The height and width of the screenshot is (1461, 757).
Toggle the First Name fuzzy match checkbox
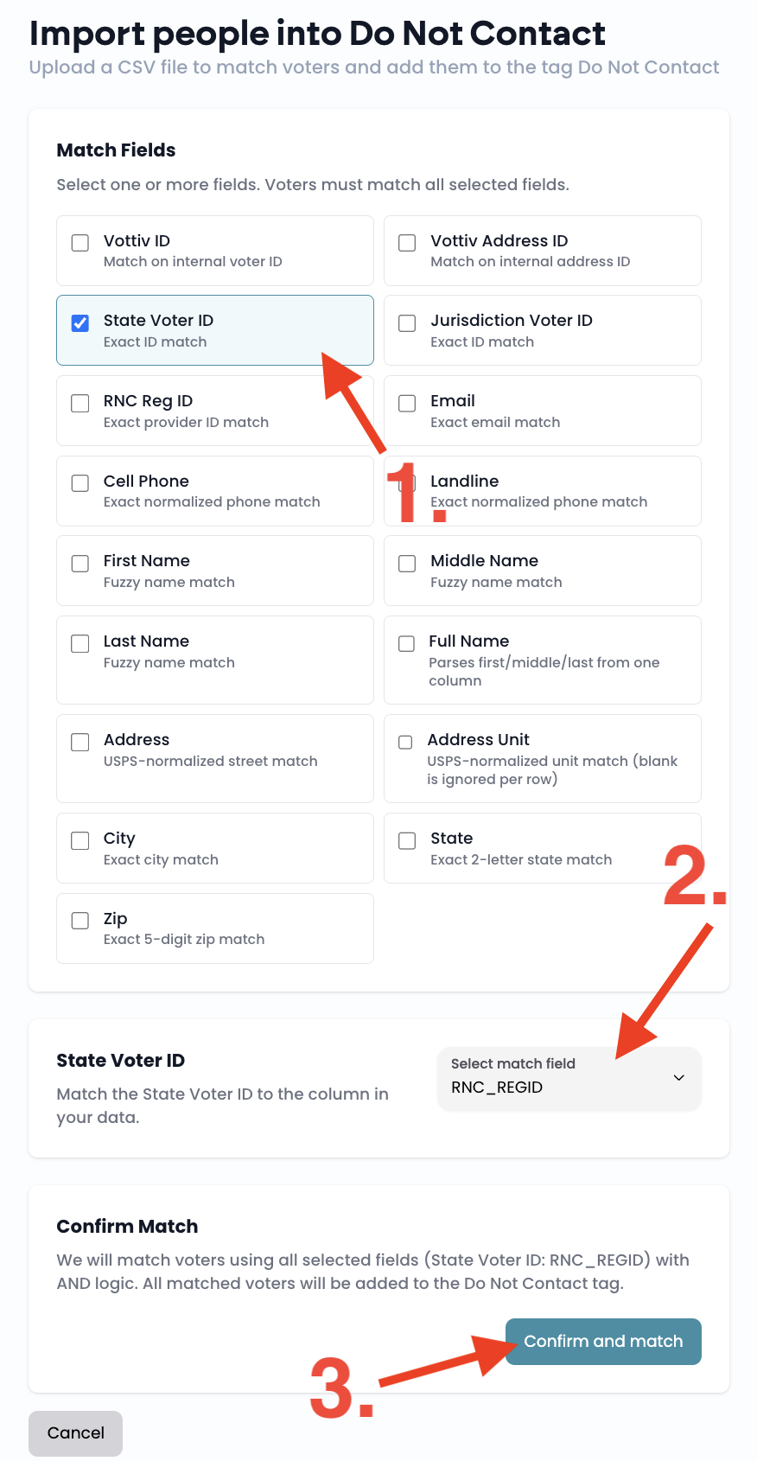80,564
